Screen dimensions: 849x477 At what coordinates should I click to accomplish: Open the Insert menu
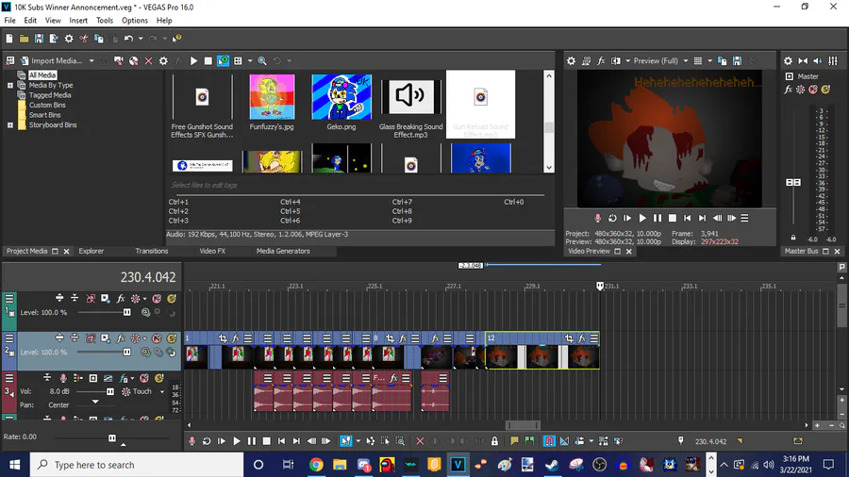coord(78,21)
